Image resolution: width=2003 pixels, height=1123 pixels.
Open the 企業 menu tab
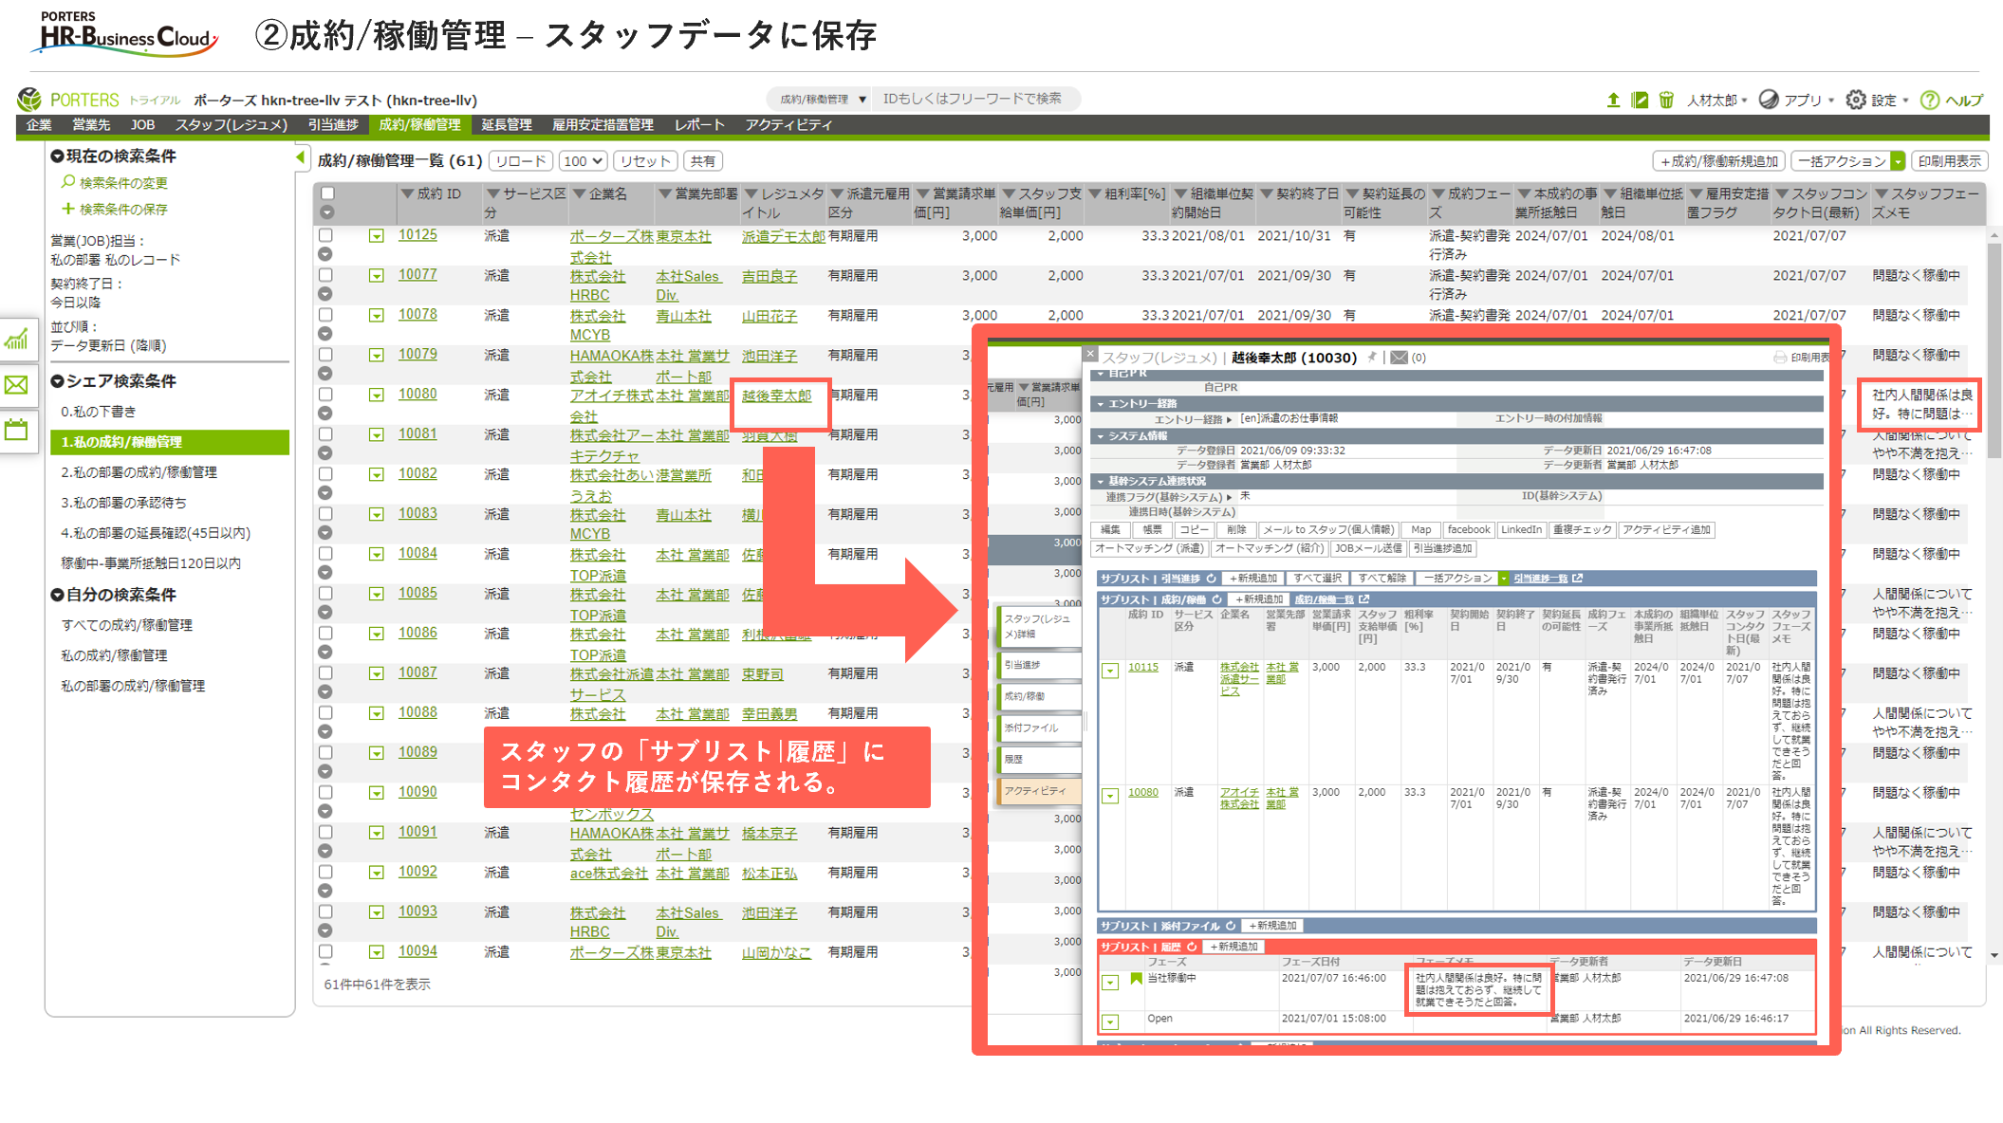39,125
